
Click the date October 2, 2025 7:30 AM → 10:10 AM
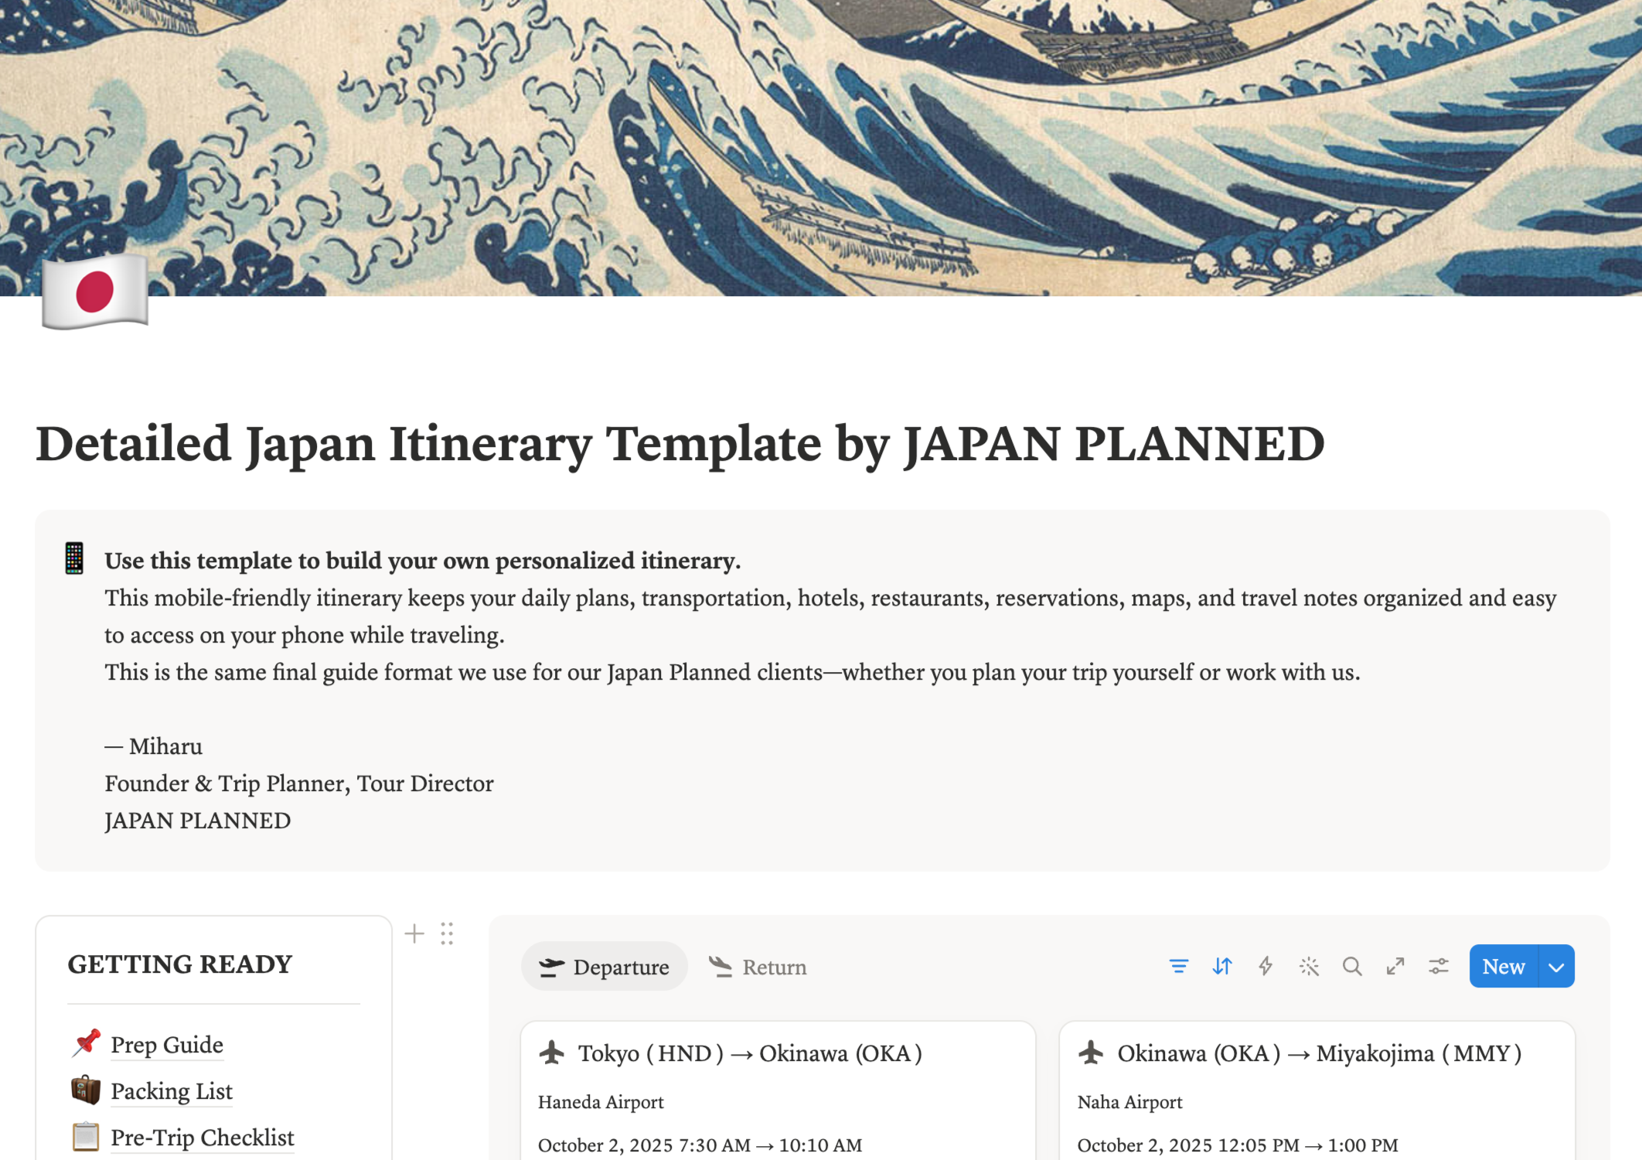(x=700, y=1145)
